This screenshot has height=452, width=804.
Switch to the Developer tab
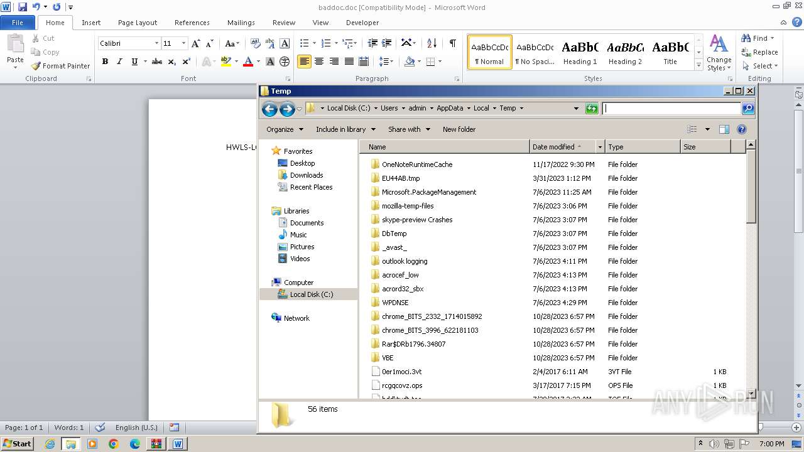362,23
